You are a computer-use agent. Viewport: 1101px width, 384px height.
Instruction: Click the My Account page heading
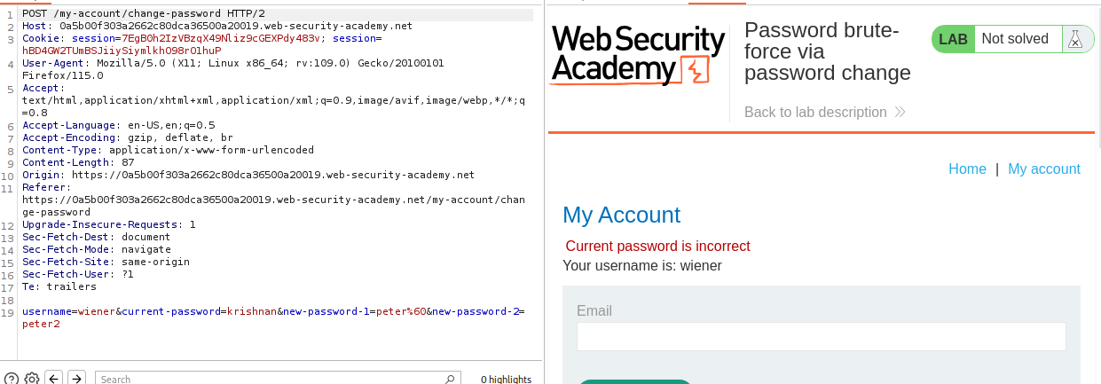click(621, 215)
